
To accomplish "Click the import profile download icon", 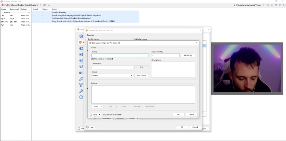I will pos(49,5).
